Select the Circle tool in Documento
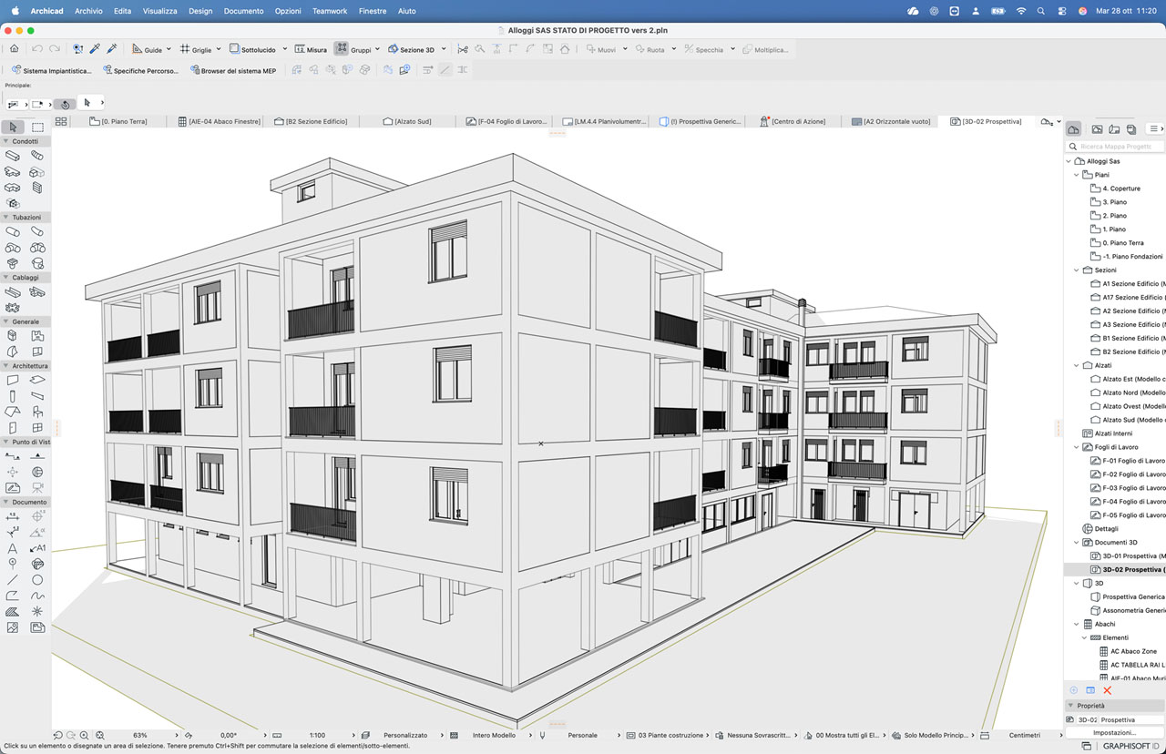This screenshot has height=754, width=1166. pyautogui.click(x=37, y=579)
